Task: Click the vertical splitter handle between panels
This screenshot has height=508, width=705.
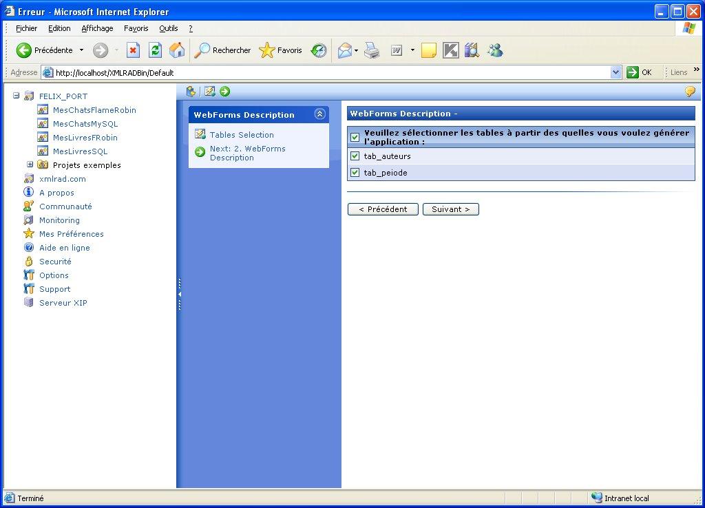Action: point(179,294)
